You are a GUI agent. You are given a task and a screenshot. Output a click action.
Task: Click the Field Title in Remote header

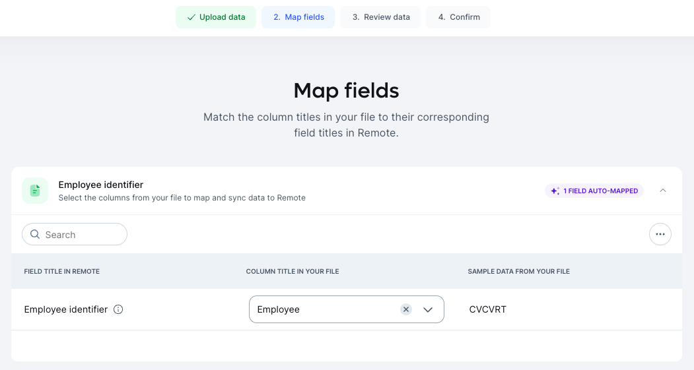(62, 272)
